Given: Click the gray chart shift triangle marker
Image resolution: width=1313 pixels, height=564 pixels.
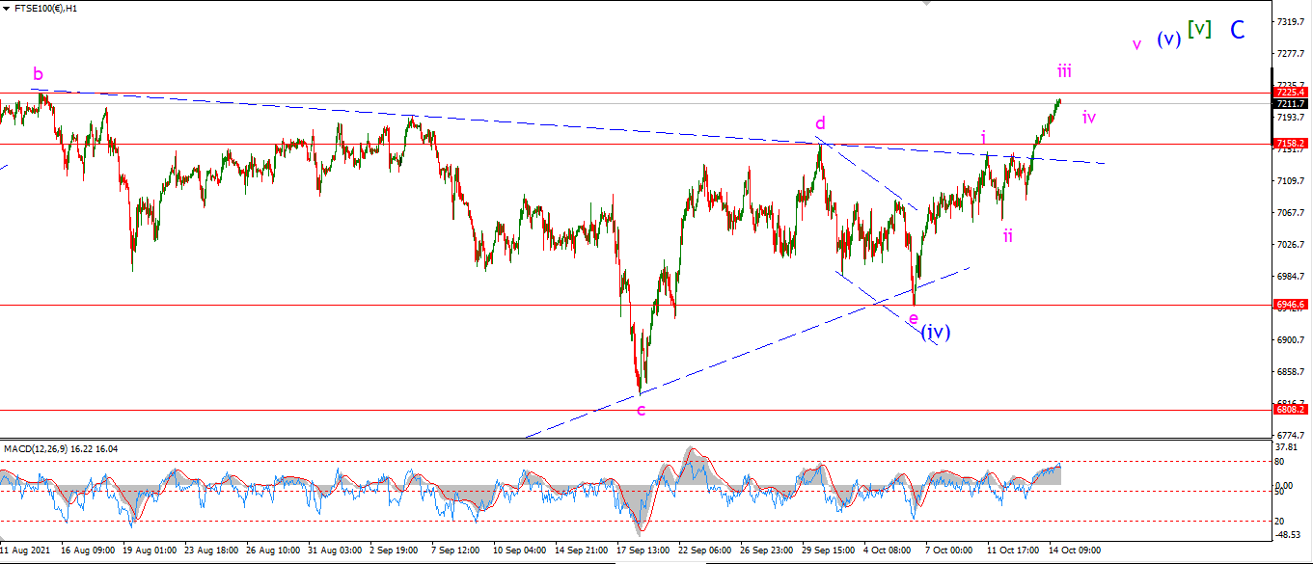Looking at the screenshot, I should [x=927, y=4].
